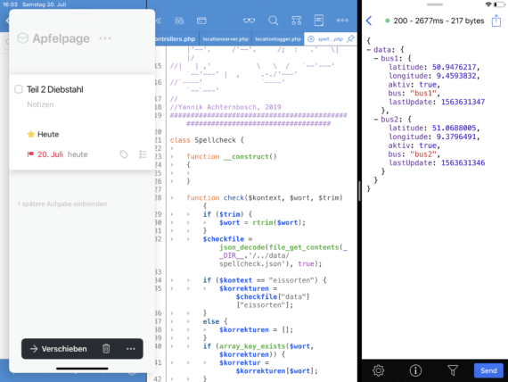Open the filter funnel icon
The height and width of the screenshot is (382, 508).
coord(453,370)
